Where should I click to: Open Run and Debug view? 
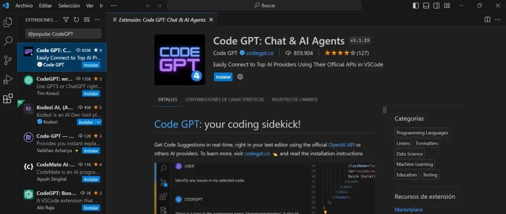tap(8, 79)
